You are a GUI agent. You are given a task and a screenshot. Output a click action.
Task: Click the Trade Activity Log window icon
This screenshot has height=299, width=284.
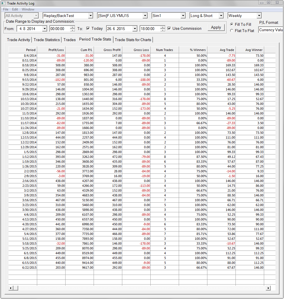[x=3, y=3]
